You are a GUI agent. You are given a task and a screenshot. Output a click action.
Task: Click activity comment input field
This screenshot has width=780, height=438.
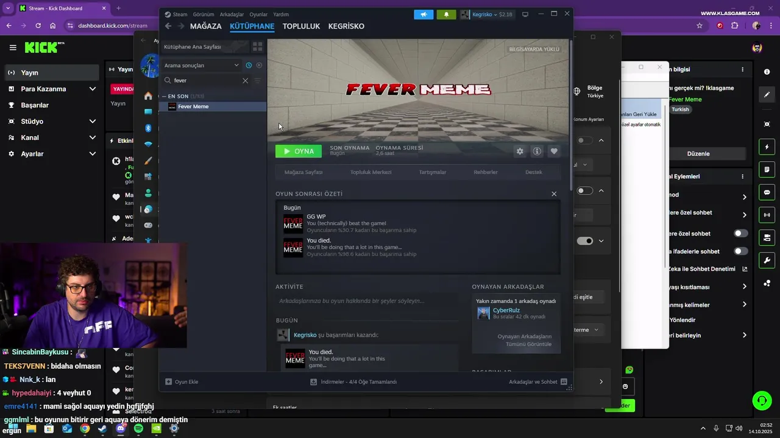tap(367, 301)
